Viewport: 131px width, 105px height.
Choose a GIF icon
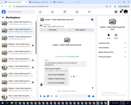(x=52, y=96)
